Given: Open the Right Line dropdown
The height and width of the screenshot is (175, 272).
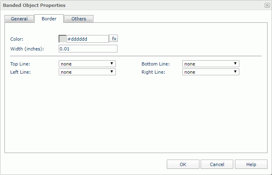Looking at the screenshot, I should [210, 72].
